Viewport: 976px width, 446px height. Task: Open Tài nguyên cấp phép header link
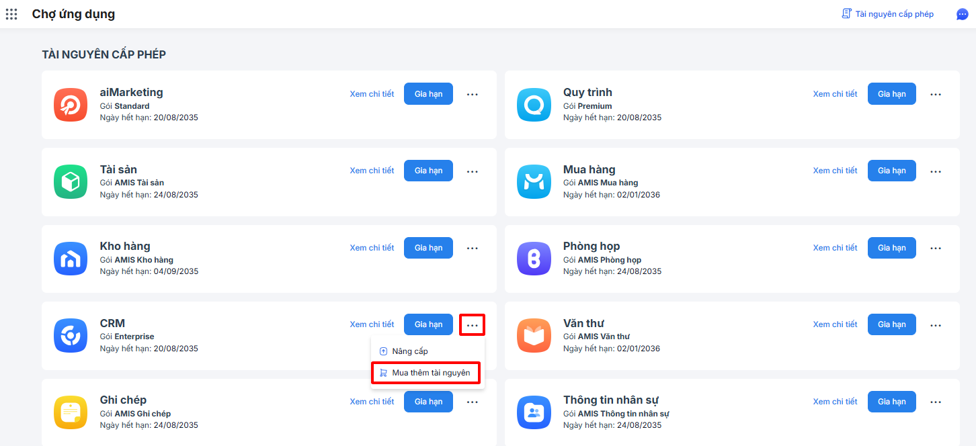pyautogui.click(x=887, y=14)
